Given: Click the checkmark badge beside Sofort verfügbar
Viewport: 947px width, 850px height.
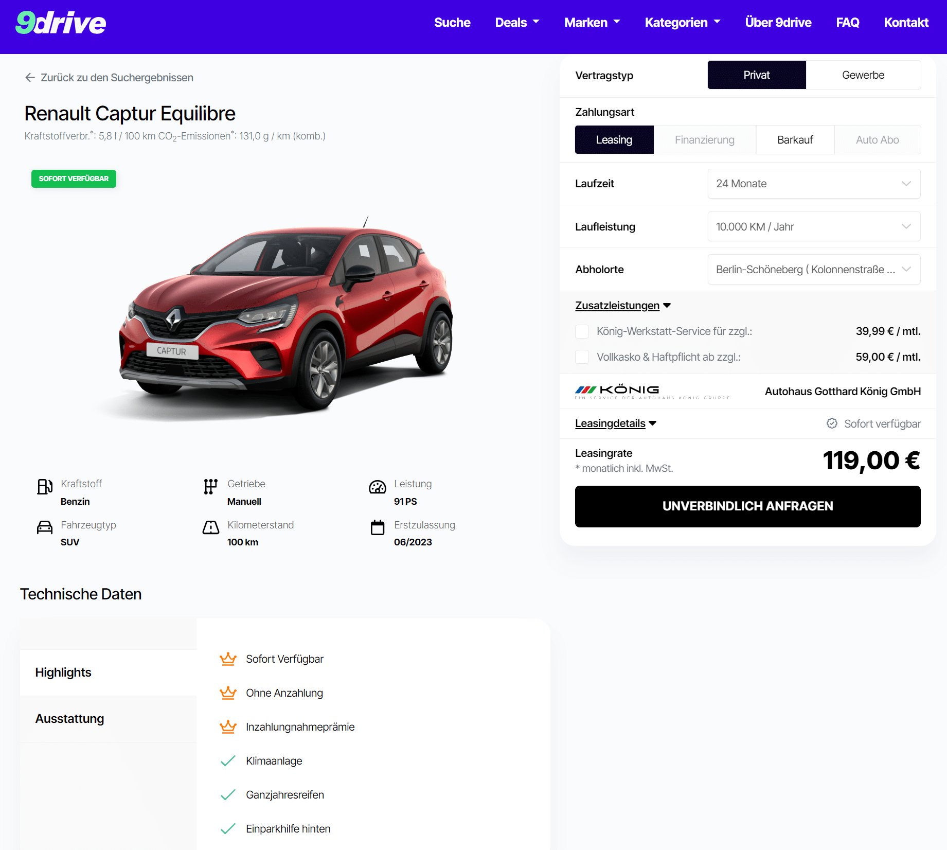Looking at the screenshot, I should coord(832,423).
